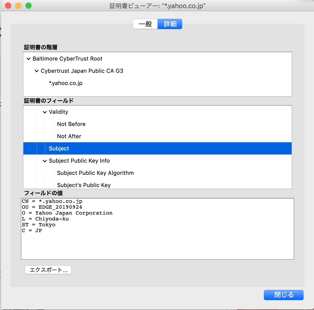314x310 pixels.
Task: Click the エクスポート... export button
Action: point(48,270)
